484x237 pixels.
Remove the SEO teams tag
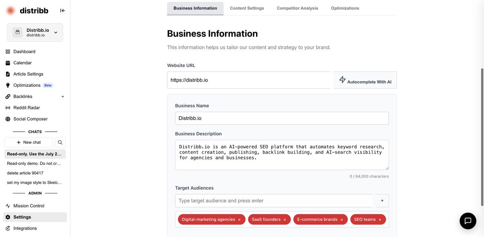point(380,220)
